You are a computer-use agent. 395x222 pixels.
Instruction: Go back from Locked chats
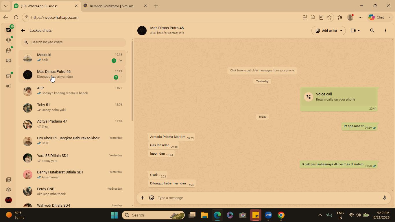pyautogui.click(x=23, y=31)
